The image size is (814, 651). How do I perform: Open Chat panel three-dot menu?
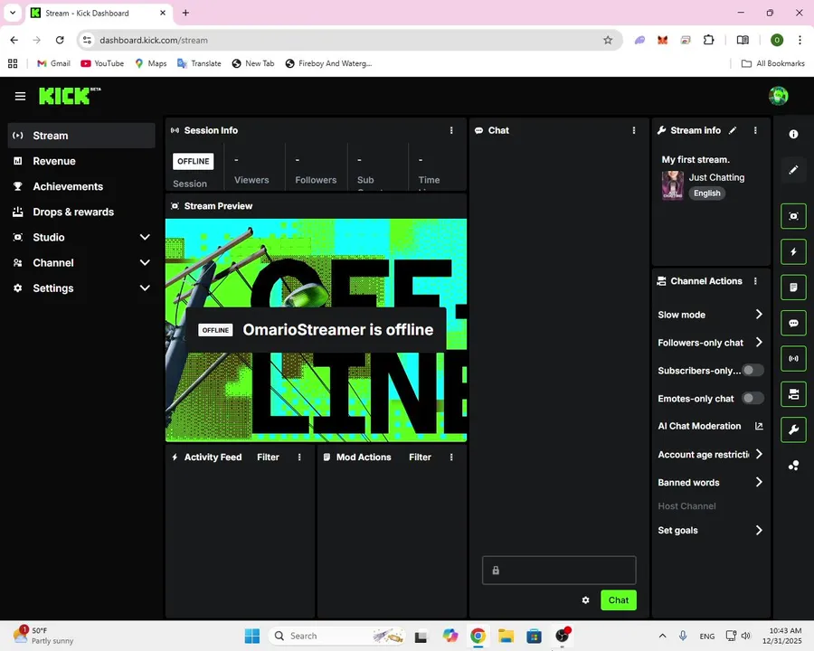click(x=634, y=130)
